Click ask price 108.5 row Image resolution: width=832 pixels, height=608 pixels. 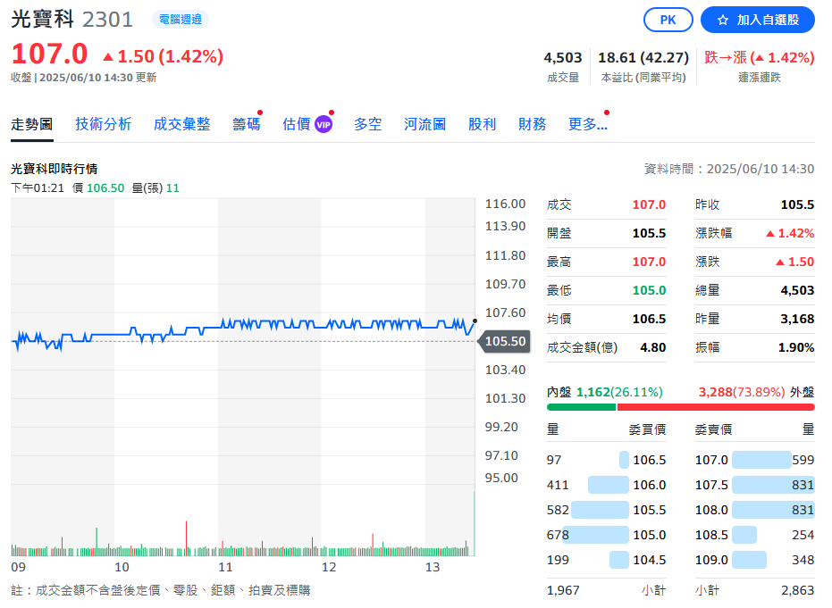754,535
